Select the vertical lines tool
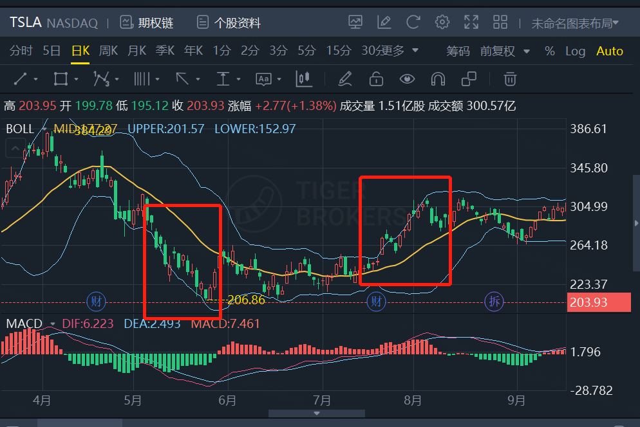 tap(142, 78)
